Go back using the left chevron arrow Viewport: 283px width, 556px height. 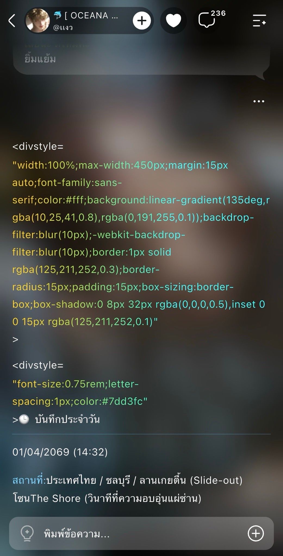point(12,21)
